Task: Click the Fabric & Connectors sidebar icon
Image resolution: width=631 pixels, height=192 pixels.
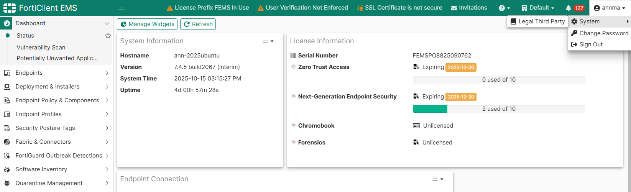Action: coord(7,142)
